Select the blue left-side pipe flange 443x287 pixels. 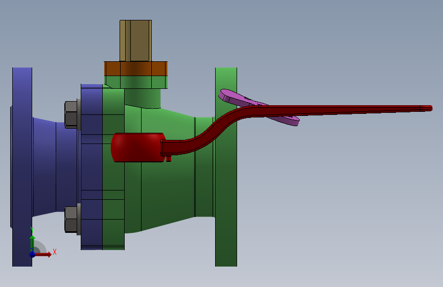(22, 166)
